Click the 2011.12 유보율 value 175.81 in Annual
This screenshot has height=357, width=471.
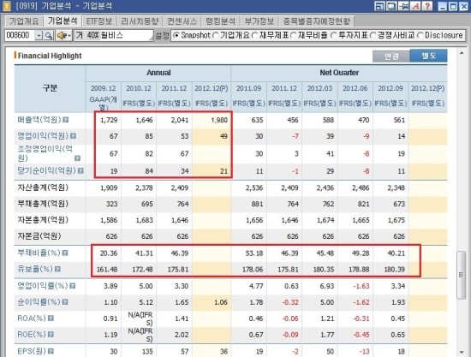[178, 269]
